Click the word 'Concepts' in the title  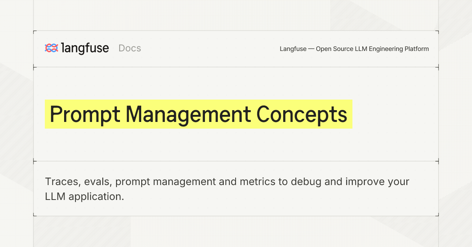click(302, 114)
